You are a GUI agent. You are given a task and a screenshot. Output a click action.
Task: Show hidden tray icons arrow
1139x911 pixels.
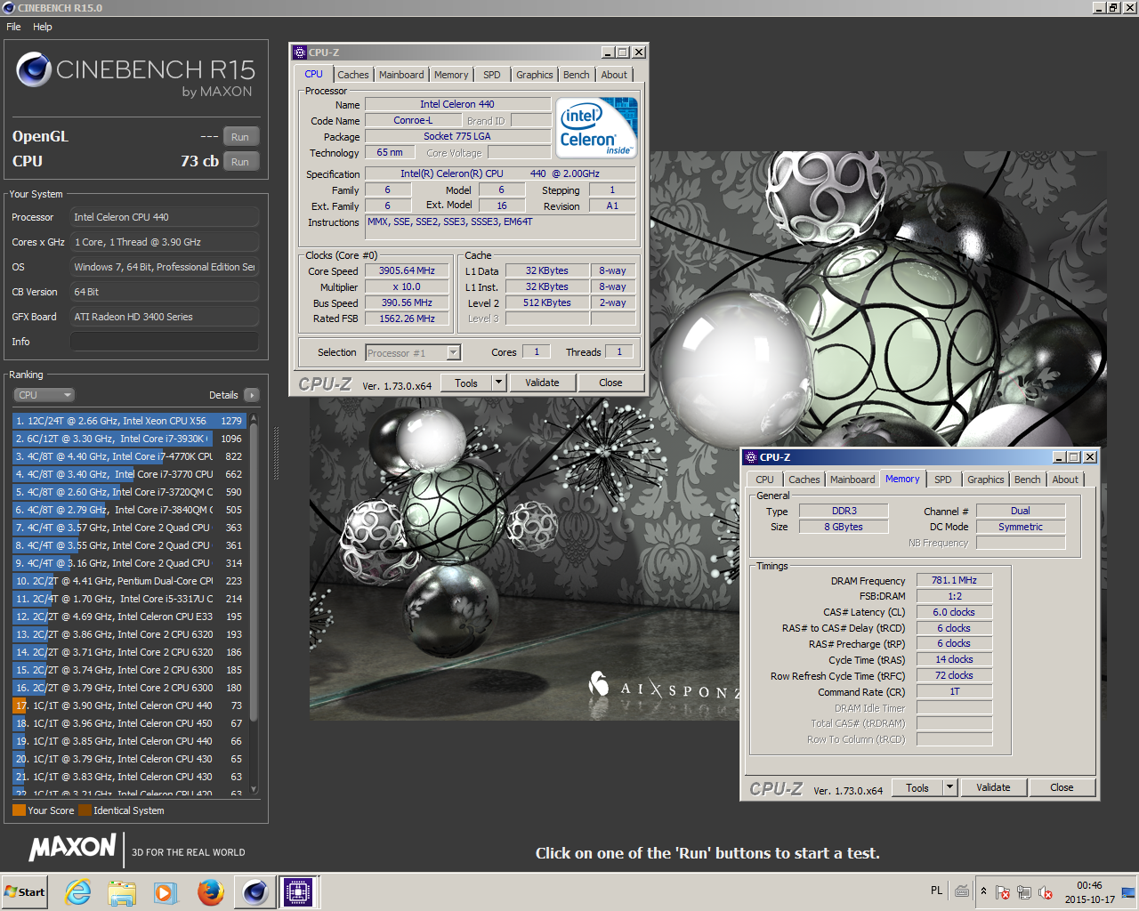(x=983, y=891)
